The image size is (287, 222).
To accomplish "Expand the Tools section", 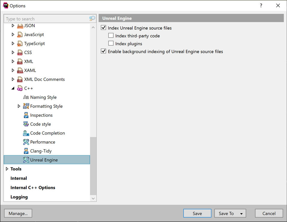I will [7, 169].
